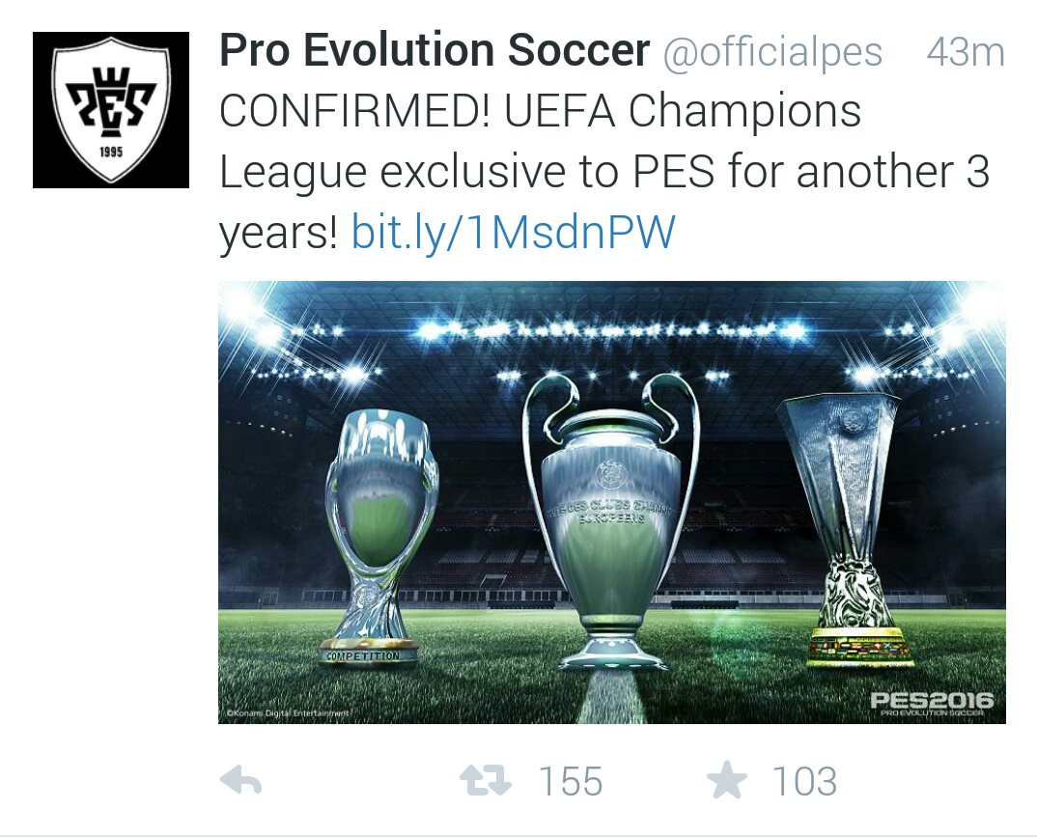The height and width of the screenshot is (838, 1037).
Task: Click the left Super Cup trophy
Action: pos(379,531)
